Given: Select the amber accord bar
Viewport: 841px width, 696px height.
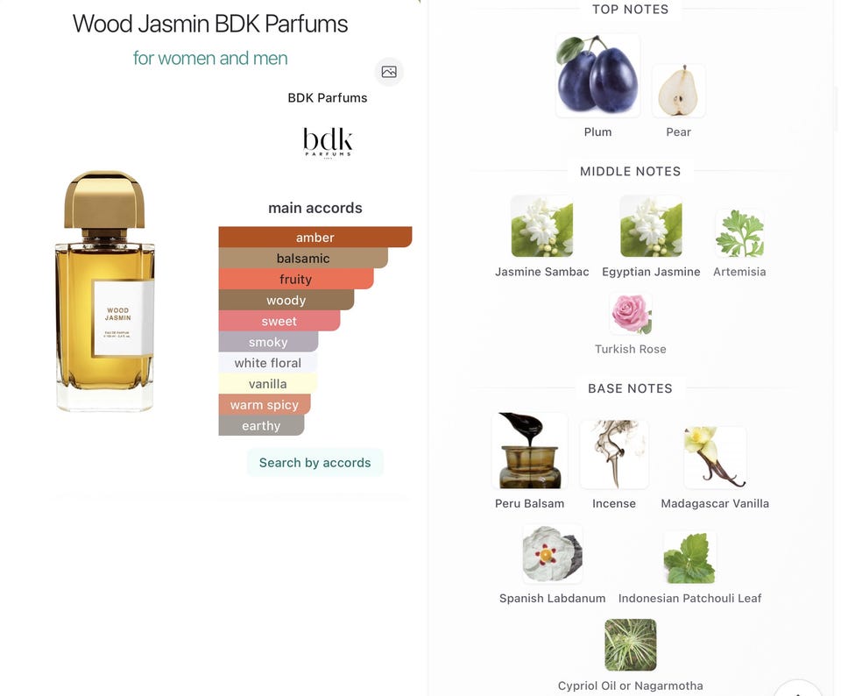Looking at the screenshot, I should tap(315, 238).
